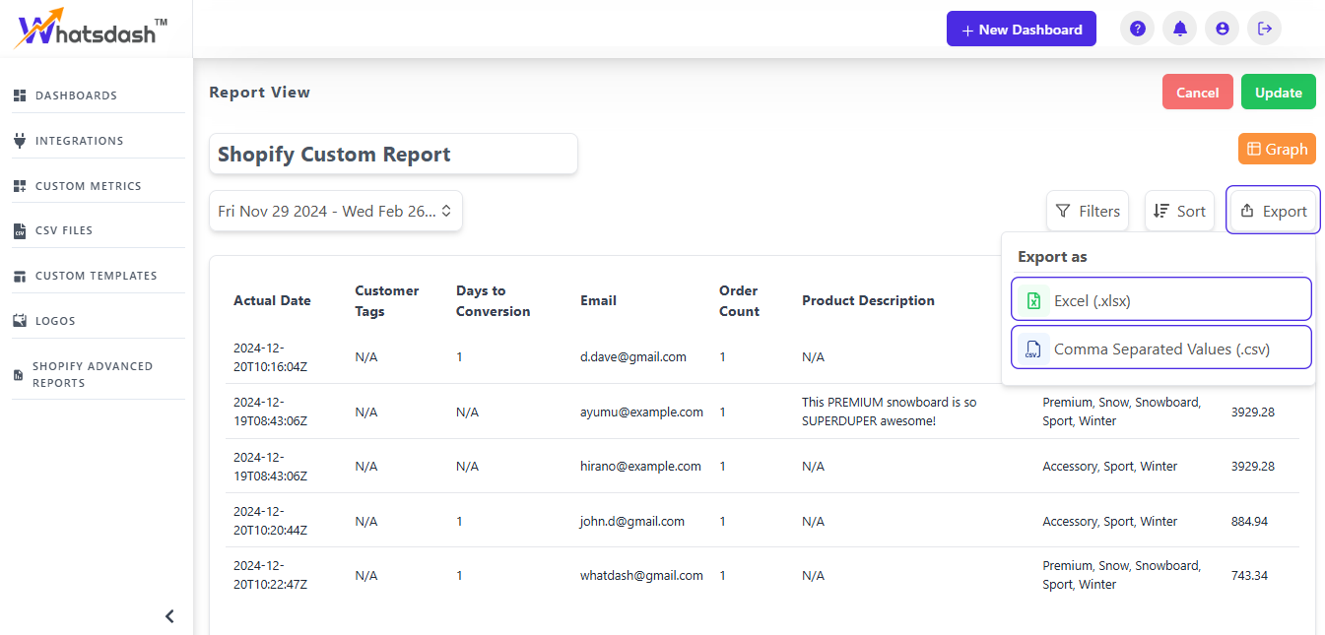
Task: Click email whatdash@gmail.com
Action: 641,576
